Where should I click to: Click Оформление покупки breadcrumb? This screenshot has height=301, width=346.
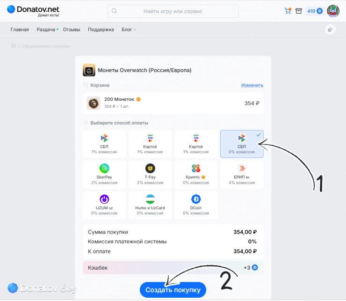(46, 46)
